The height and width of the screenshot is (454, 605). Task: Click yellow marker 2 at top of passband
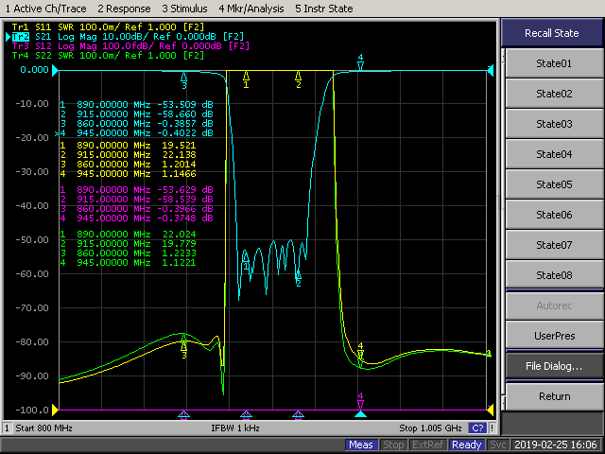click(x=299, y=79)
